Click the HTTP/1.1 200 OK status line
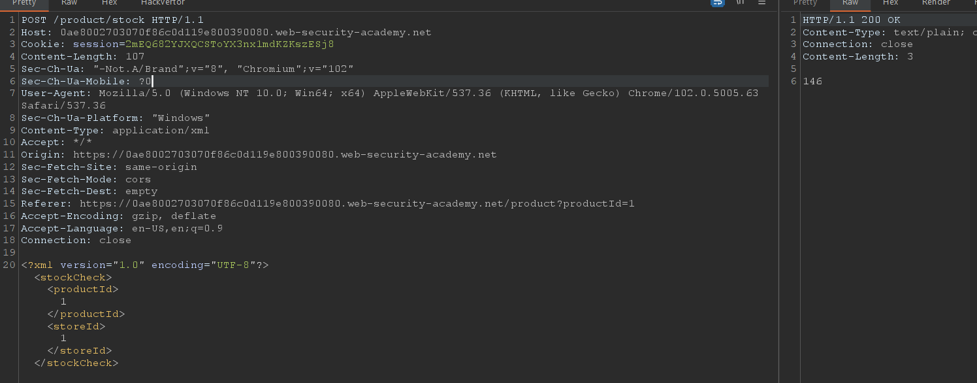Image resolution: width=977 pixels, height=383 pixels. (x=852, y=20)
